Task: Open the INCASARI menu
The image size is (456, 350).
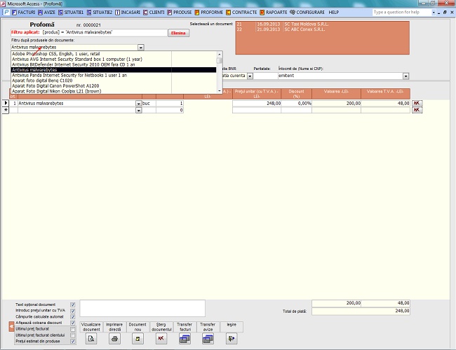Action: pos(128,12)
